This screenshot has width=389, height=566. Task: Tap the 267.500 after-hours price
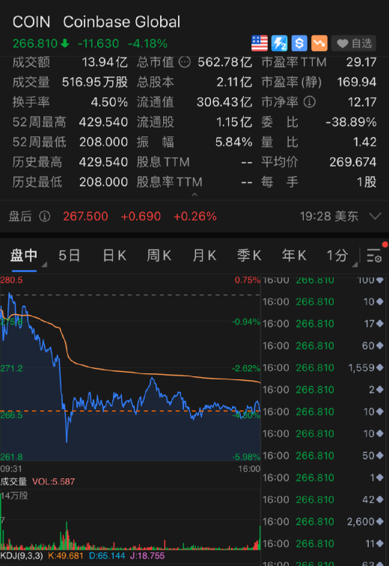pyautogui.click(x=85, y=216)
